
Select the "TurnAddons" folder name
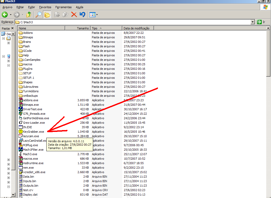click(31, 91)
